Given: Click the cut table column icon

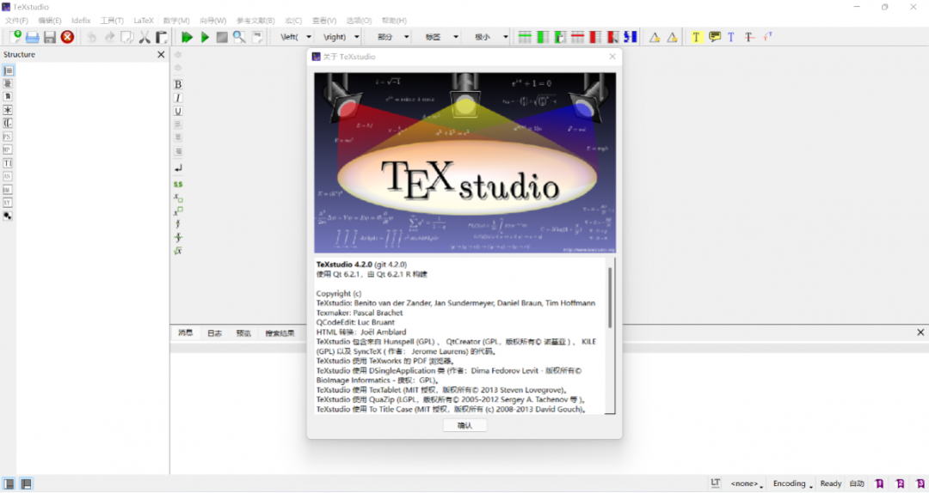Looking at the screenshot, I should 612,37.
